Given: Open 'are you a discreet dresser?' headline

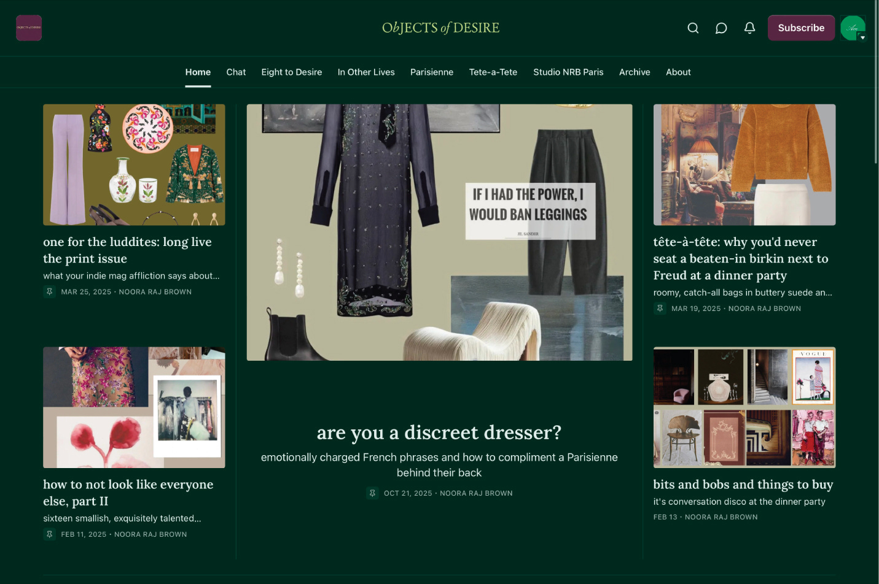Looking at the screenshot, I should click(439, 432).
